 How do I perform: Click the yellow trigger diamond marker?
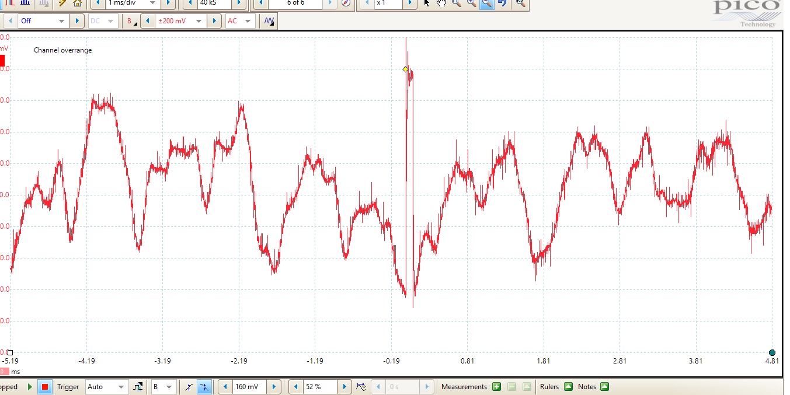tap(406, 69)
